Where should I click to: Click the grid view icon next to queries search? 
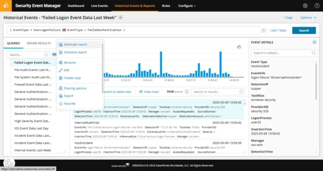tap(54, 55)
